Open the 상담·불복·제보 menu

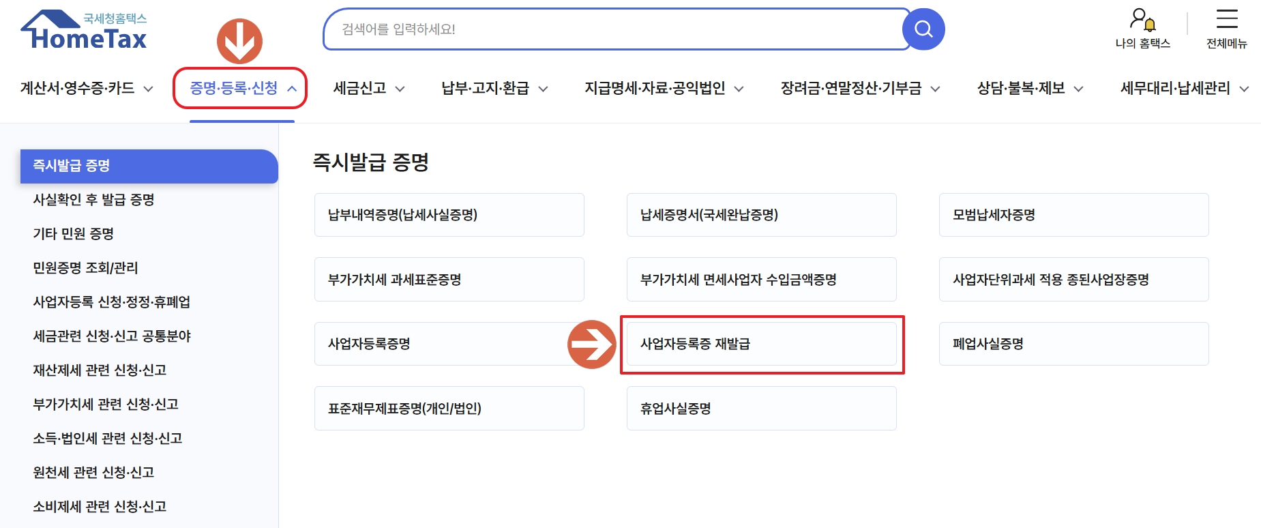click(x=1030, y=88)
